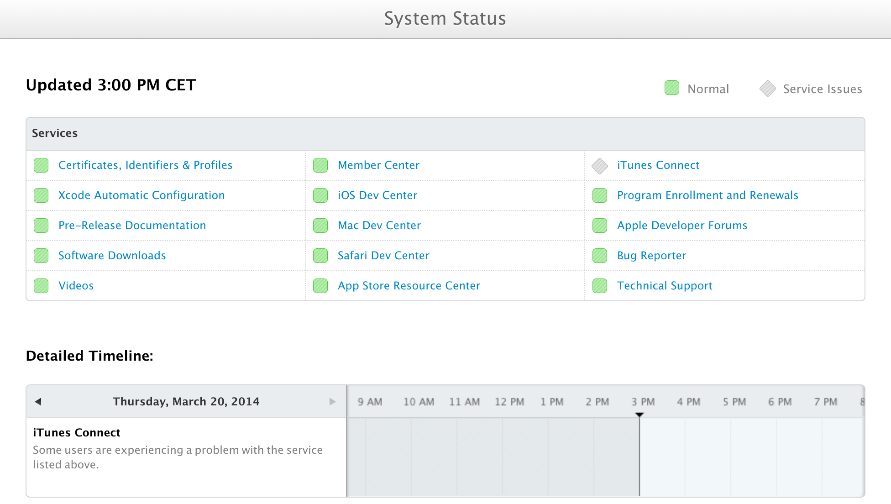The width and height of the screenshot is (891, 504).
Task: Open Software Downloads link
Action: 112,256
